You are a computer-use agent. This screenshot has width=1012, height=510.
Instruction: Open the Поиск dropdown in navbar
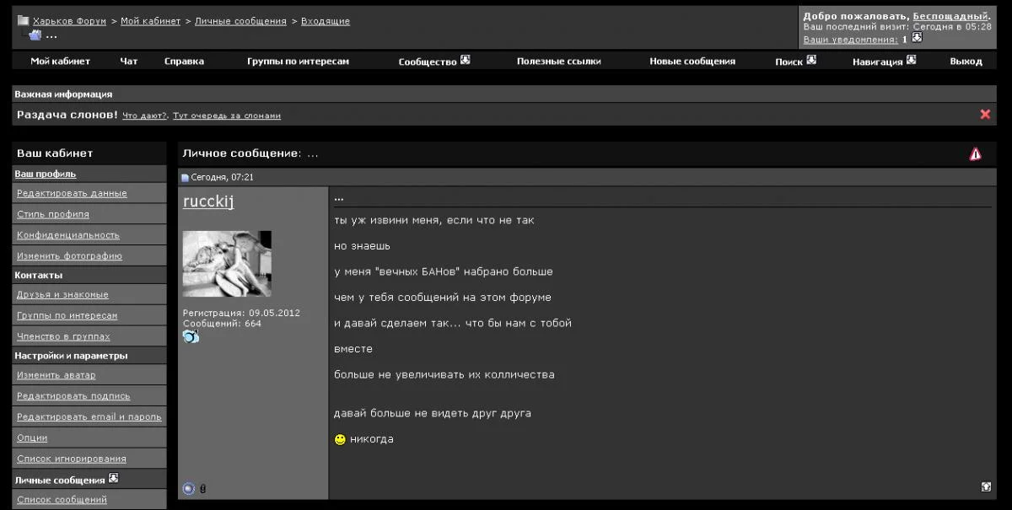(811, 60)
